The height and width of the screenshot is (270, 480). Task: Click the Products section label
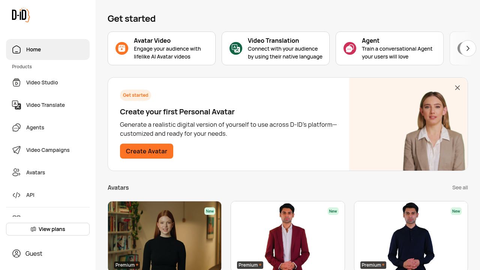pyautogui.click(x=22, y=67)
